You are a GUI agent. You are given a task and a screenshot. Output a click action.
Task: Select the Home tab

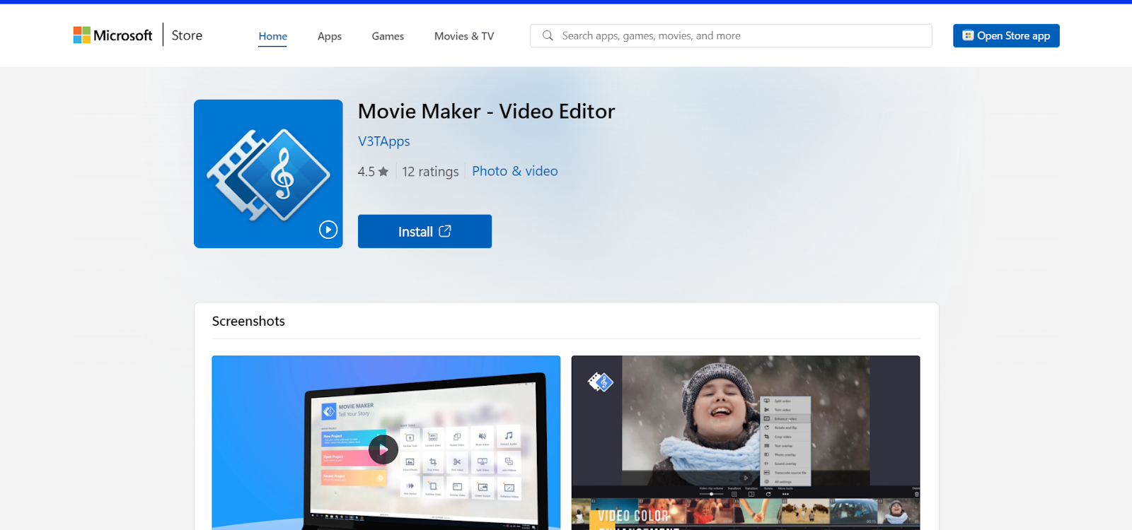[272, 36]
